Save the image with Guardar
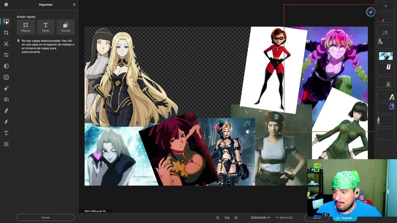This screenshot has width=397, height=223. coord(344,218)
